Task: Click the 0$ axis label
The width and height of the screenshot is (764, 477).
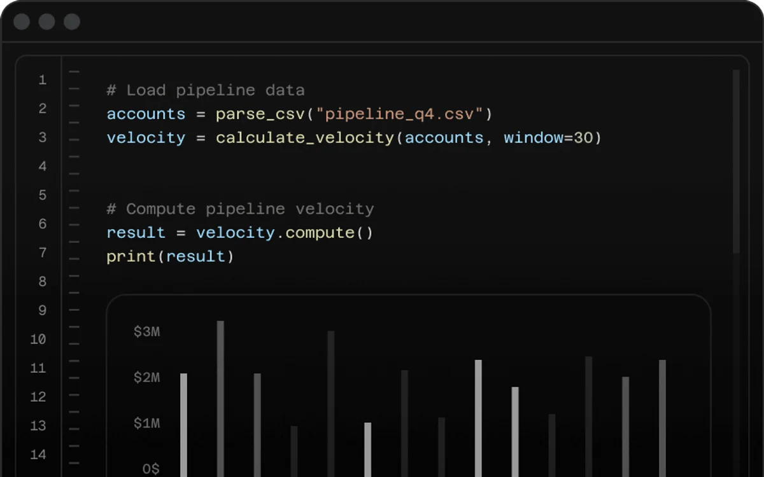Action: (151, 469)
